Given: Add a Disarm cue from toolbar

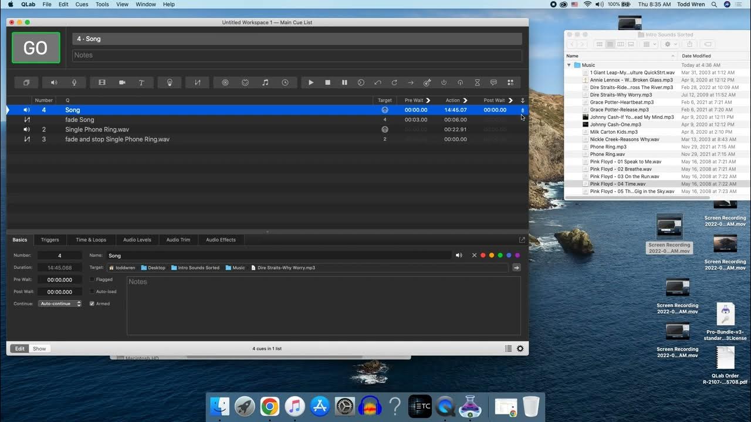Looking at the screenshot, I should pos(461,83).
